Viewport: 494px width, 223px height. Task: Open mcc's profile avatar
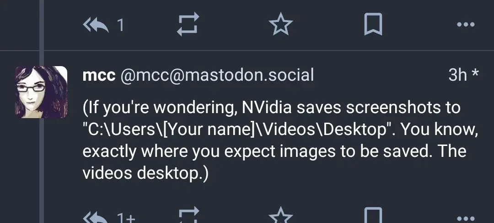41,92
